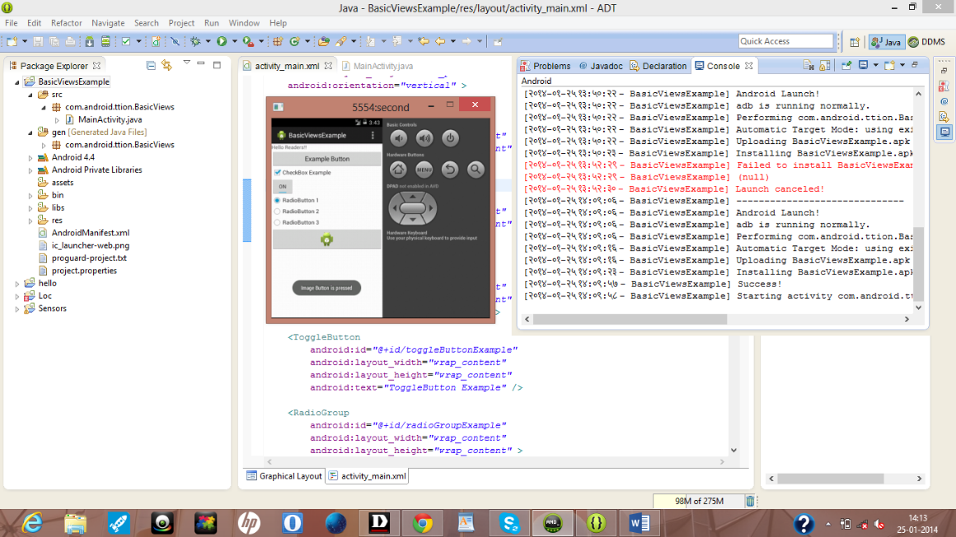Screen dimensions: 956x537
Task: Click the Quick Access search field
Action: (x=785, y=41)
